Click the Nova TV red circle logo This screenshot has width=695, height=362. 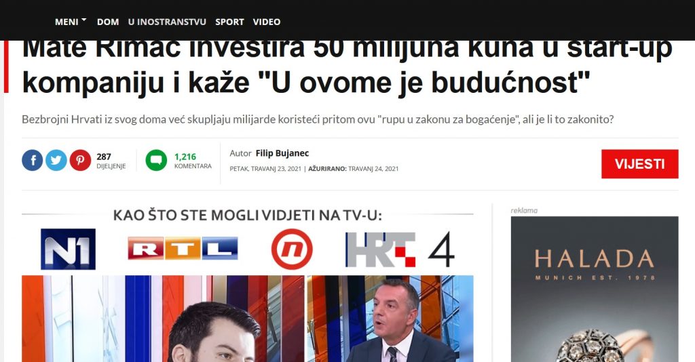[292, 249]
